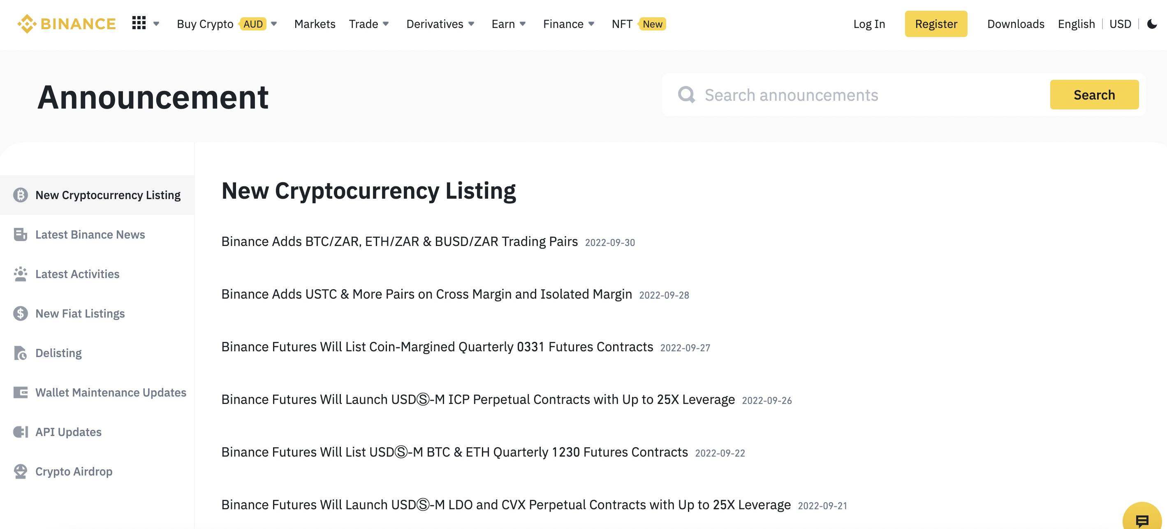The image size is (1167, 529).
Task: Click the New Cryptocurrency Listing sidebar icon
Action: click(20, 195)
